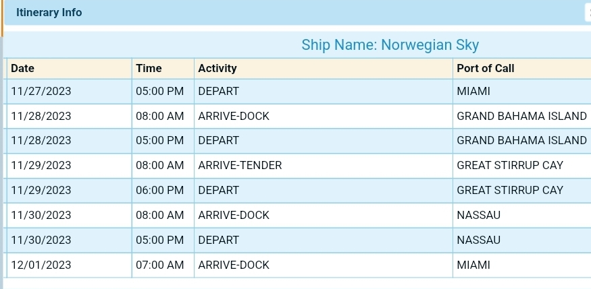Click the 06:00 PM time cell
This screenshot has height=289, width=591.
160,190
